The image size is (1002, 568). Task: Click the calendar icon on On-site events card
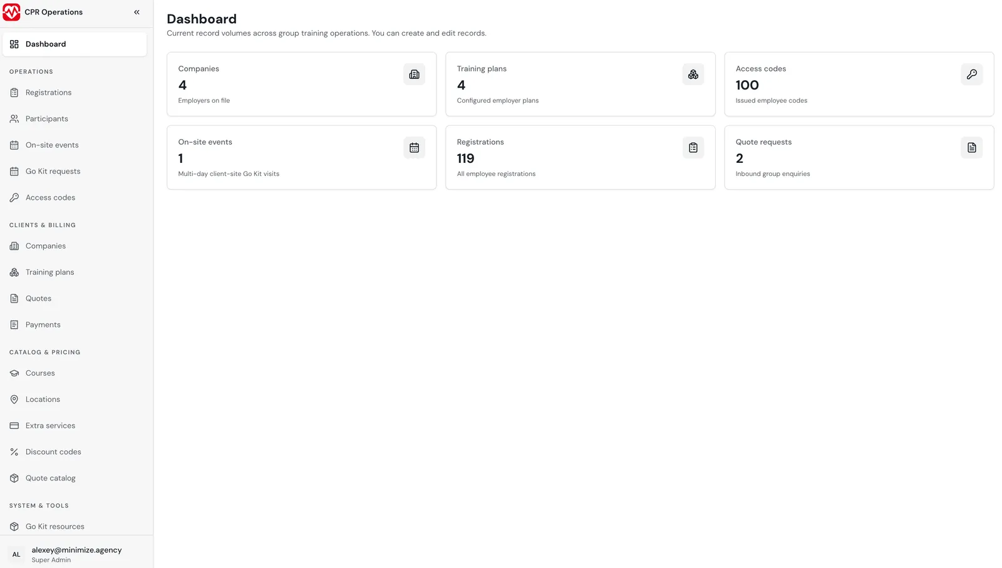pos(415,148)
